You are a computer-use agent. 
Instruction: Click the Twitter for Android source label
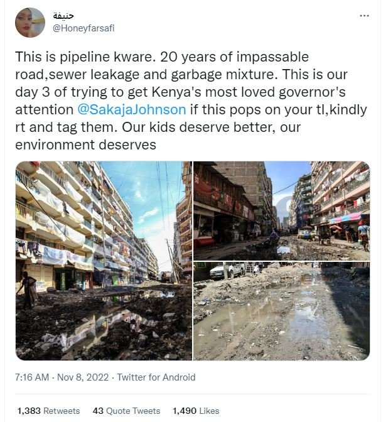(156, 377)
